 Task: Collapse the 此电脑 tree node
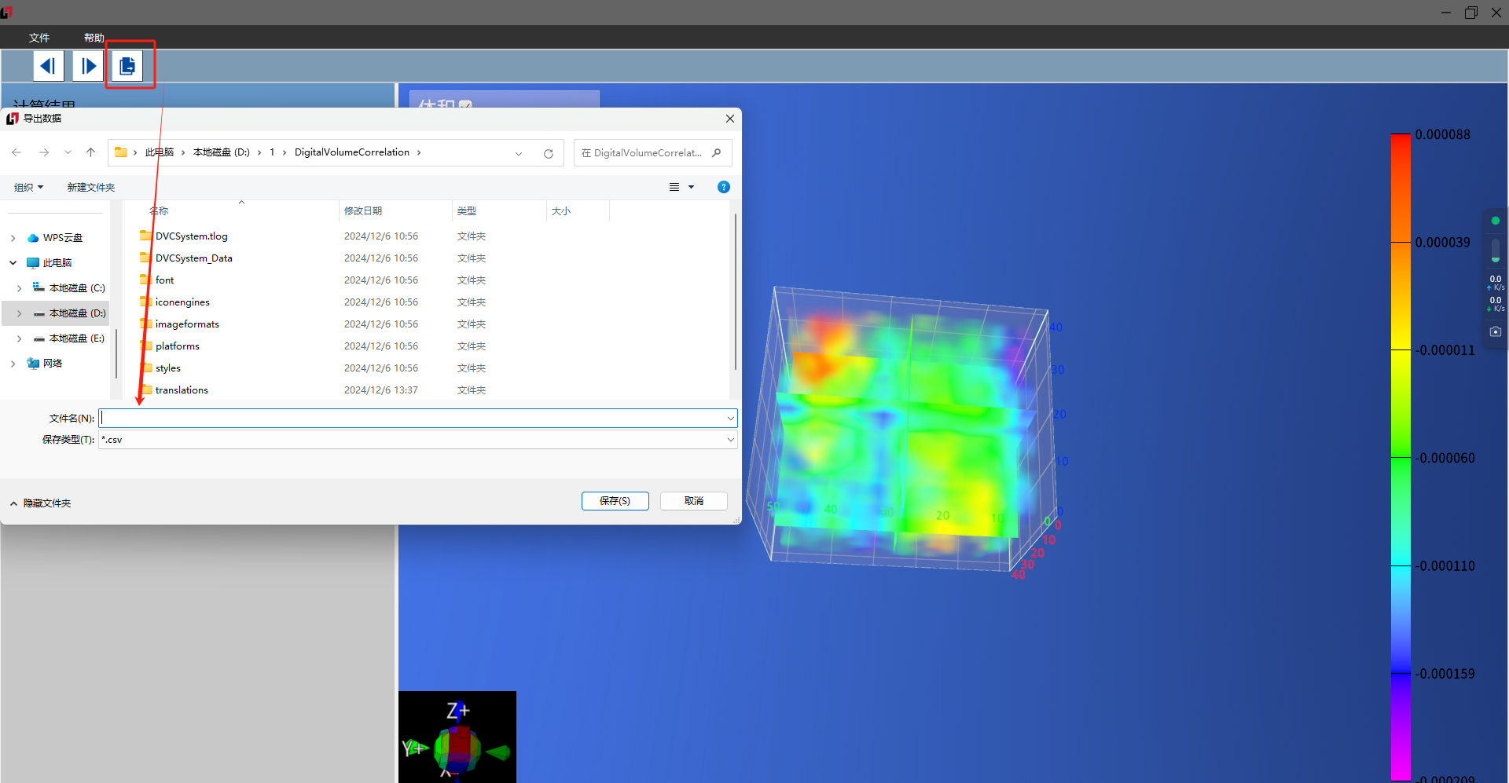click(x=13, y=263)
